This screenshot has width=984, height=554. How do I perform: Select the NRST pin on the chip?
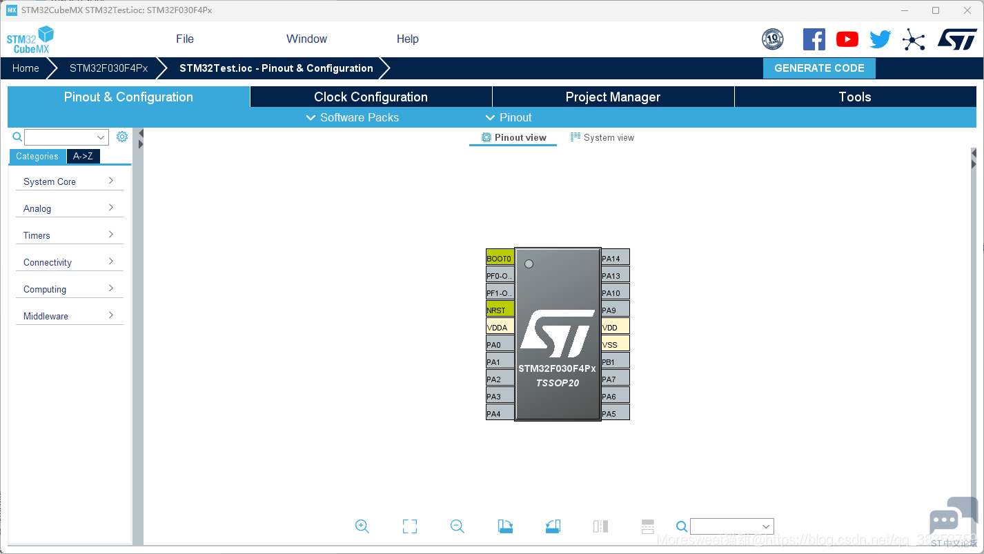click(x=500, y=309)
